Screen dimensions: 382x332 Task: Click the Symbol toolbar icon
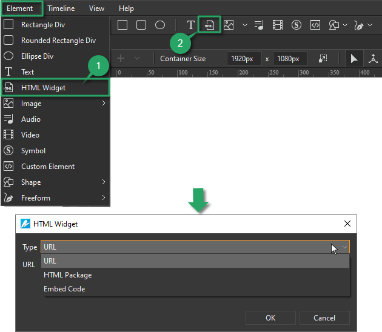tap(297, 25)
